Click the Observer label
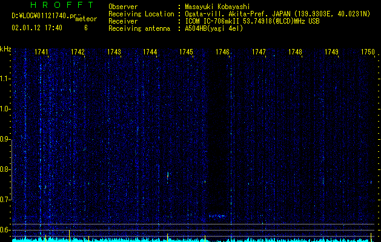The image size is (381, 242). (123, 7)
